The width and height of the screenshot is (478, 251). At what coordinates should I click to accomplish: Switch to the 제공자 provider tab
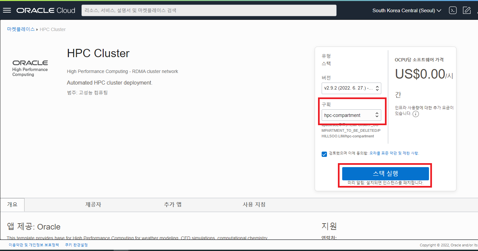(93, 204)
